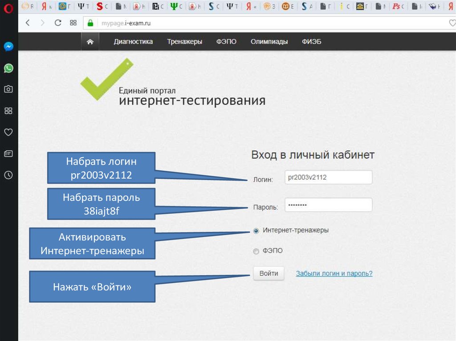
Task: Focus the Пароль password field
Action: click(328, 205)
